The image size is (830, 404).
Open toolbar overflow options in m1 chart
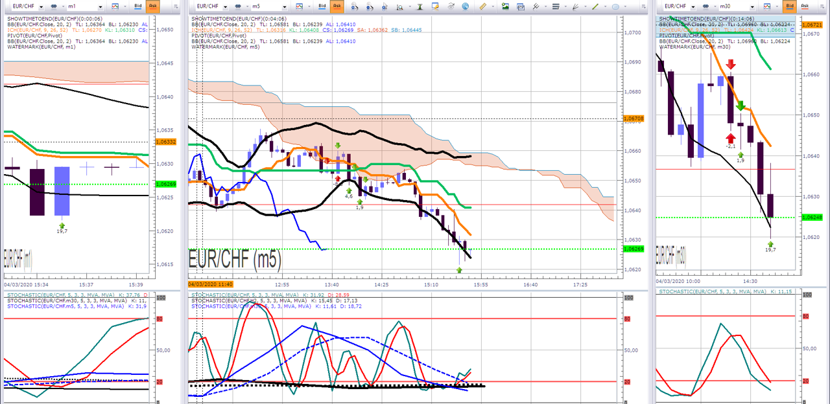(177, 7)
